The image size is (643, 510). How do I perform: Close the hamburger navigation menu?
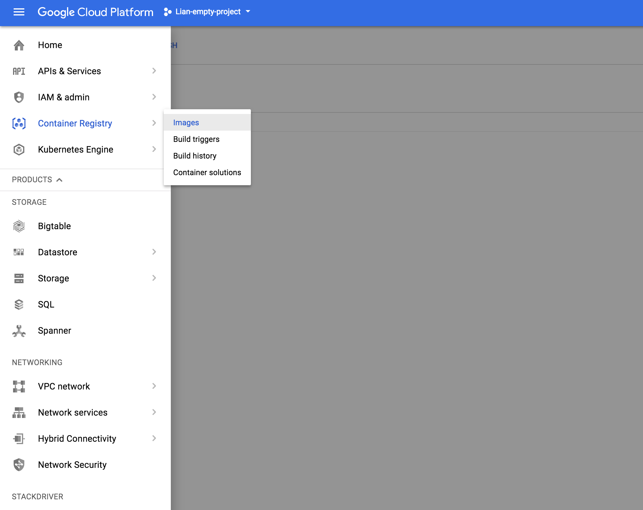[19, 12]
